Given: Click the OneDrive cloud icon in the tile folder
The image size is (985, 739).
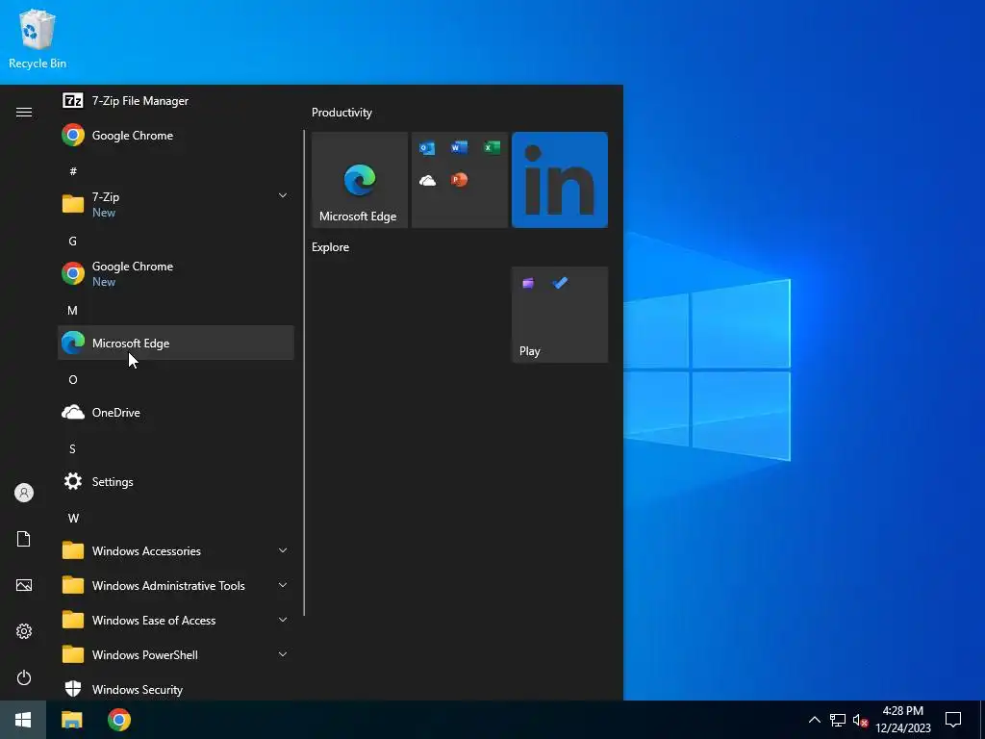Looking at the screenshot, I should click(427, 181).
